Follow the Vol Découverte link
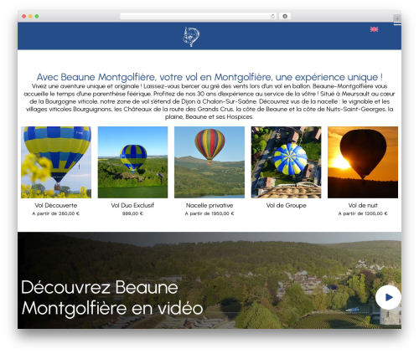This screenshot has height=354, width=419. pyautogui.click(x=56, y=205)
